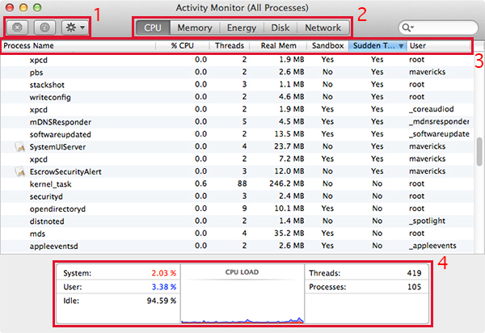This screenshot has width=485, height=333.
Task: Click the CPU Load graph
Action: pos(242,293)
